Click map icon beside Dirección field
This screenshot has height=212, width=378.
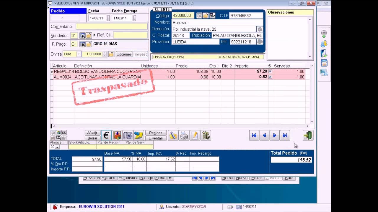pyautogui.click(x=260, y=29)
